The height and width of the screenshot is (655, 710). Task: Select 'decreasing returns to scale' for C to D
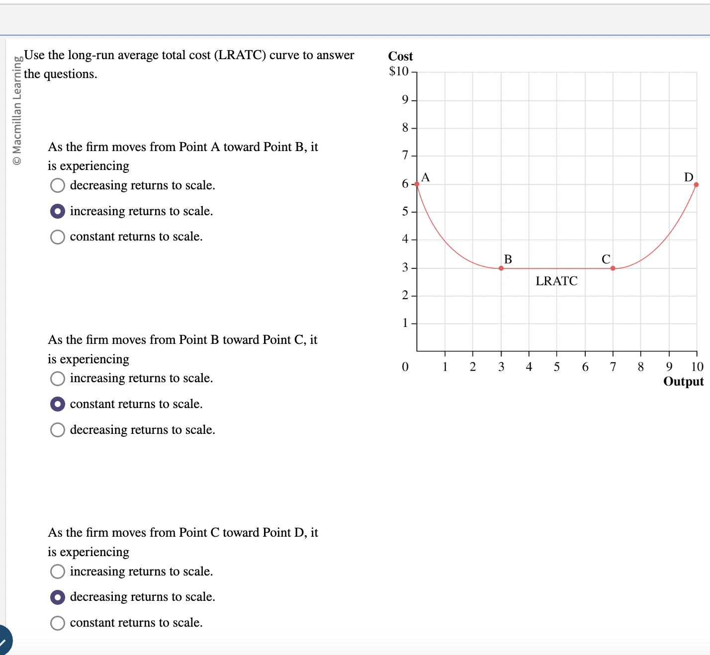(x=58, y=597)
